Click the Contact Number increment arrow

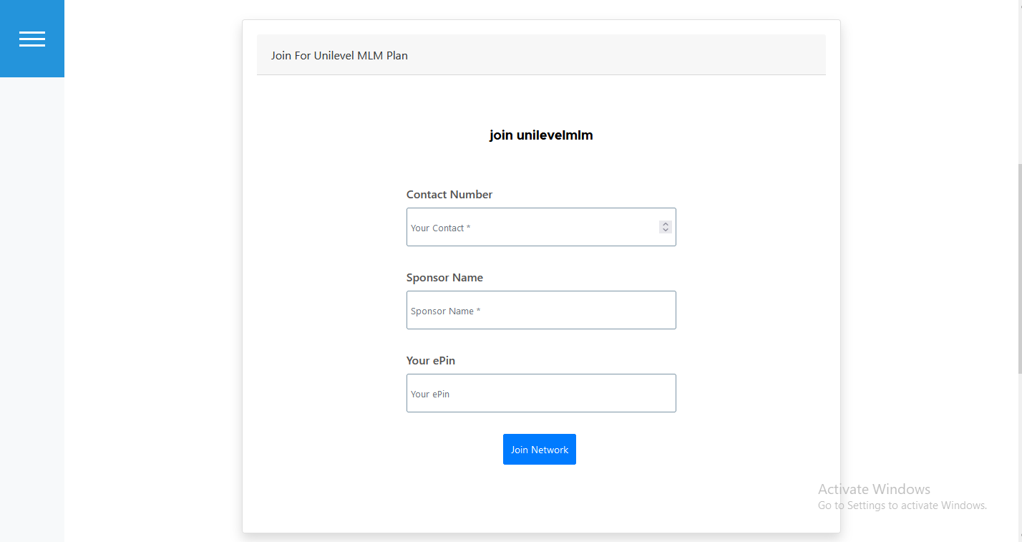(x=666, y=223)
